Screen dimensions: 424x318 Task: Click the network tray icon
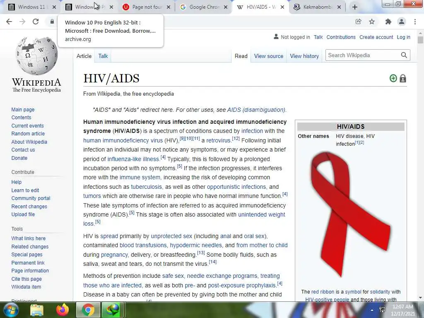(x=382, y=310)
